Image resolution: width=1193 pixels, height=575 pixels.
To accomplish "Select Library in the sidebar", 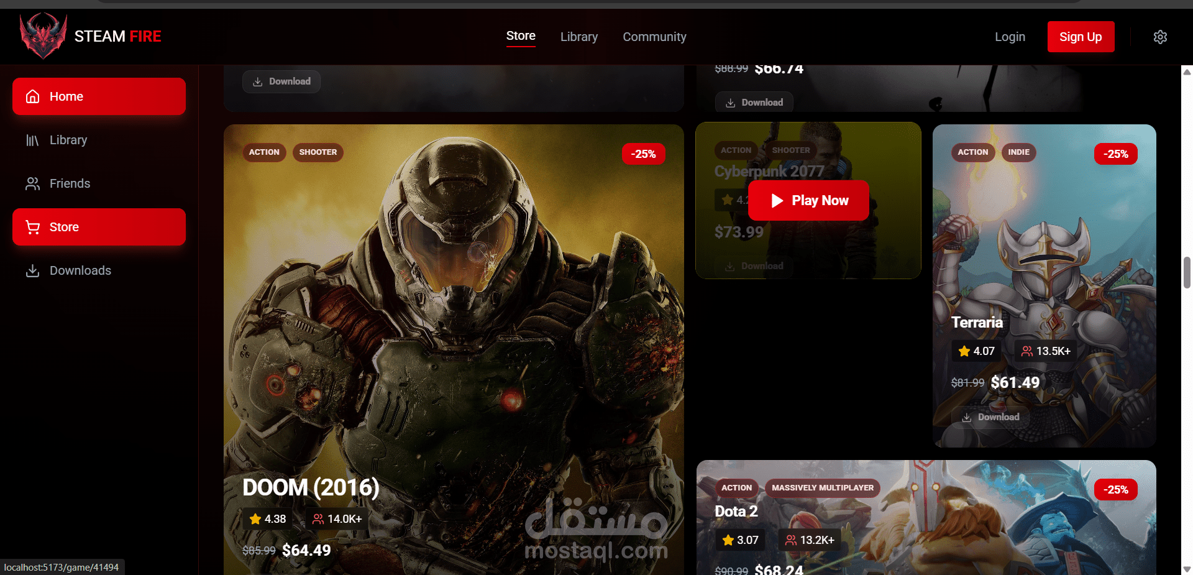I will click(99, 140).
